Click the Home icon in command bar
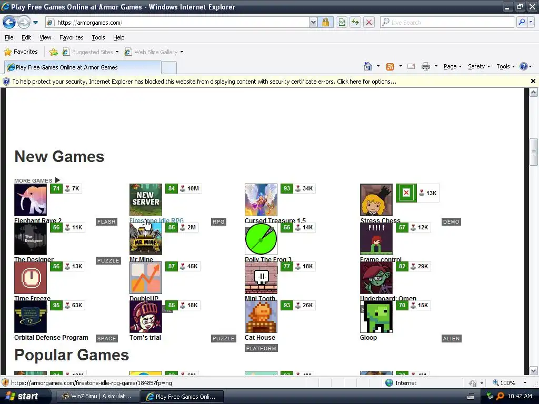The image size is (539, 404). (368, 66)
